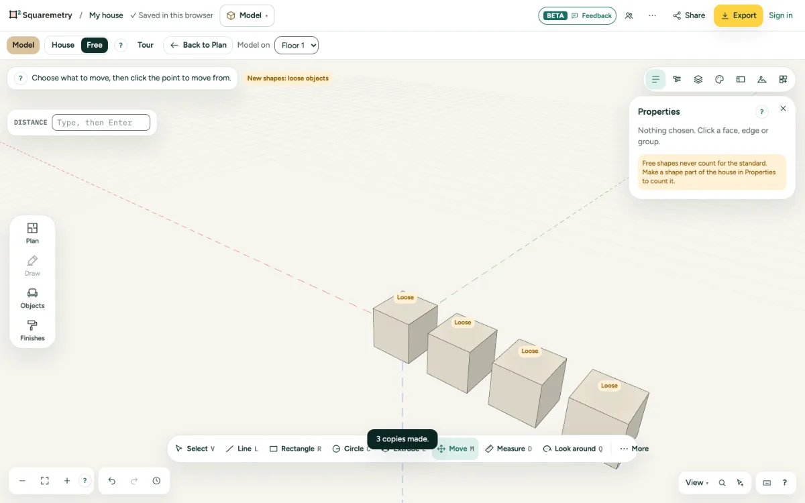Open help for the Properties panel
The height and width of the screenshot is (503, 805).
pyautogui.click(x=762, y=112)
